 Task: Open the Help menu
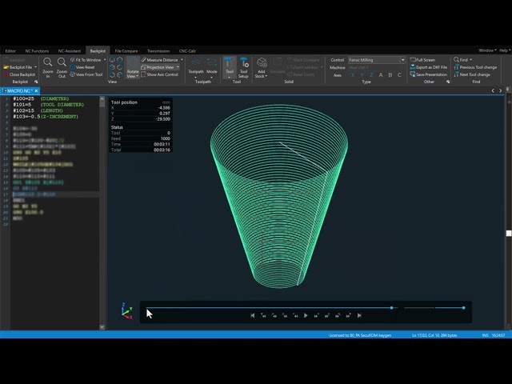[x=505, y=50]
